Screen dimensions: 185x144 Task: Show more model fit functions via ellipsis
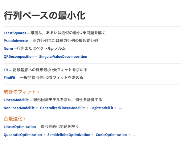click(120, 108)
